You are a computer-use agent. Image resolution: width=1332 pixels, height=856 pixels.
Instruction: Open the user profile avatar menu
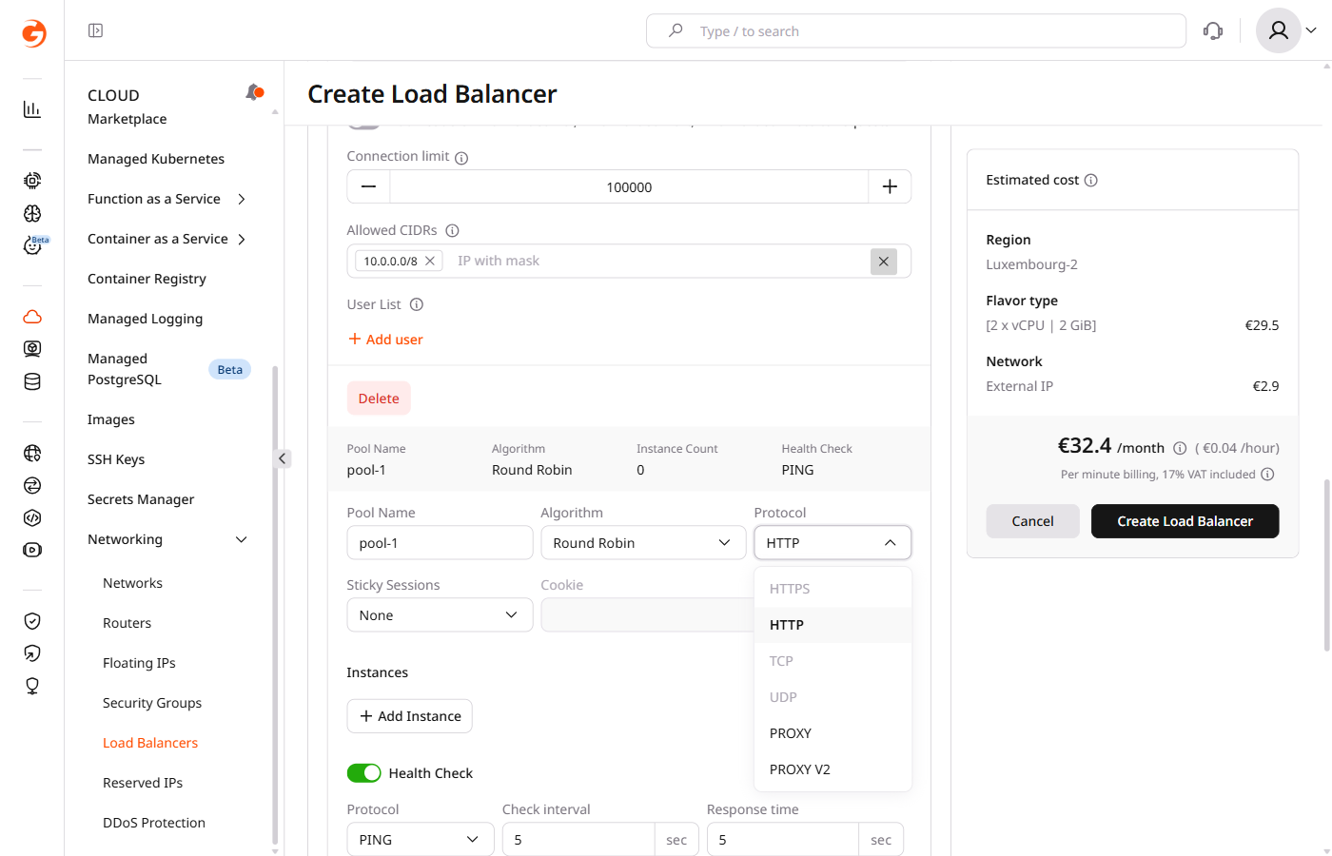[x=1279, y=30]
